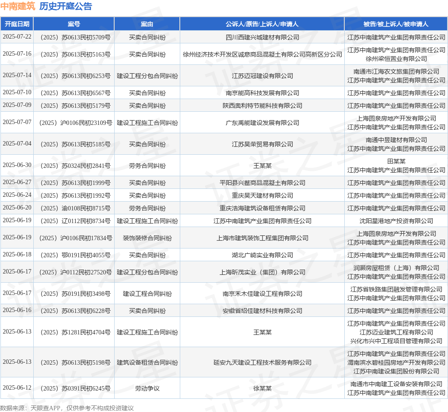The height and width of the screenshot is (412, 448).
Task: Select case number (2025)苏1281民初4704号
Action: pos(75,332)
